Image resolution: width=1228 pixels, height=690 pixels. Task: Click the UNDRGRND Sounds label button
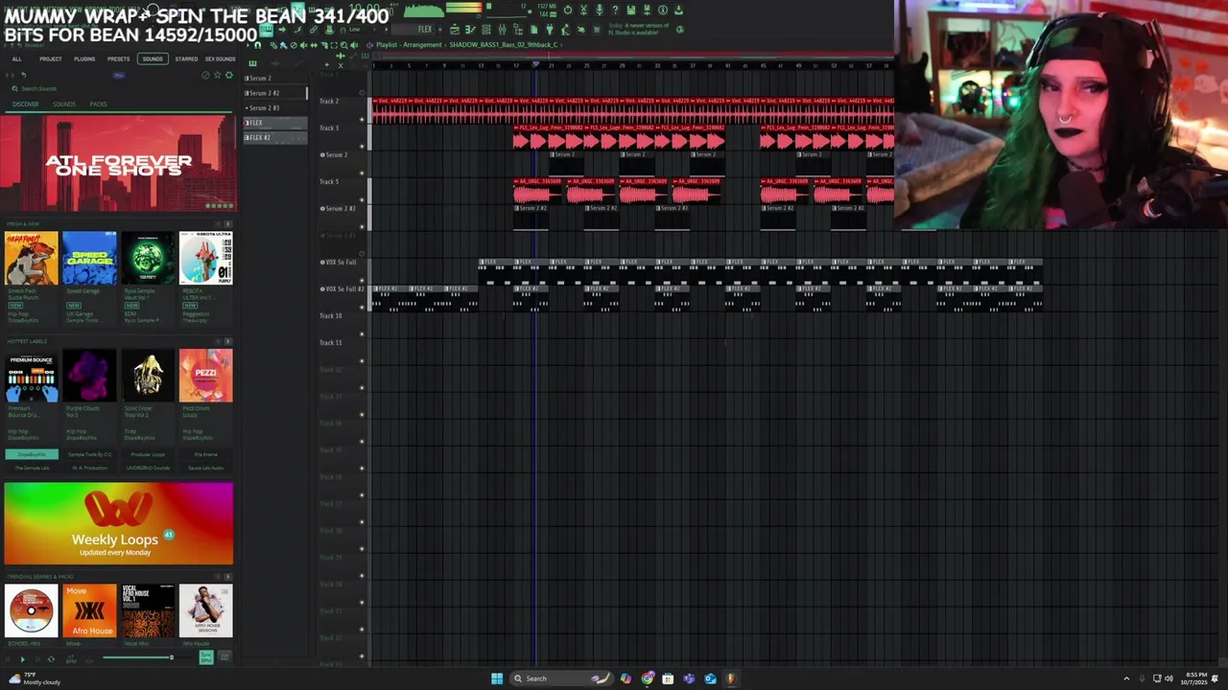click(x=148, y=468)
